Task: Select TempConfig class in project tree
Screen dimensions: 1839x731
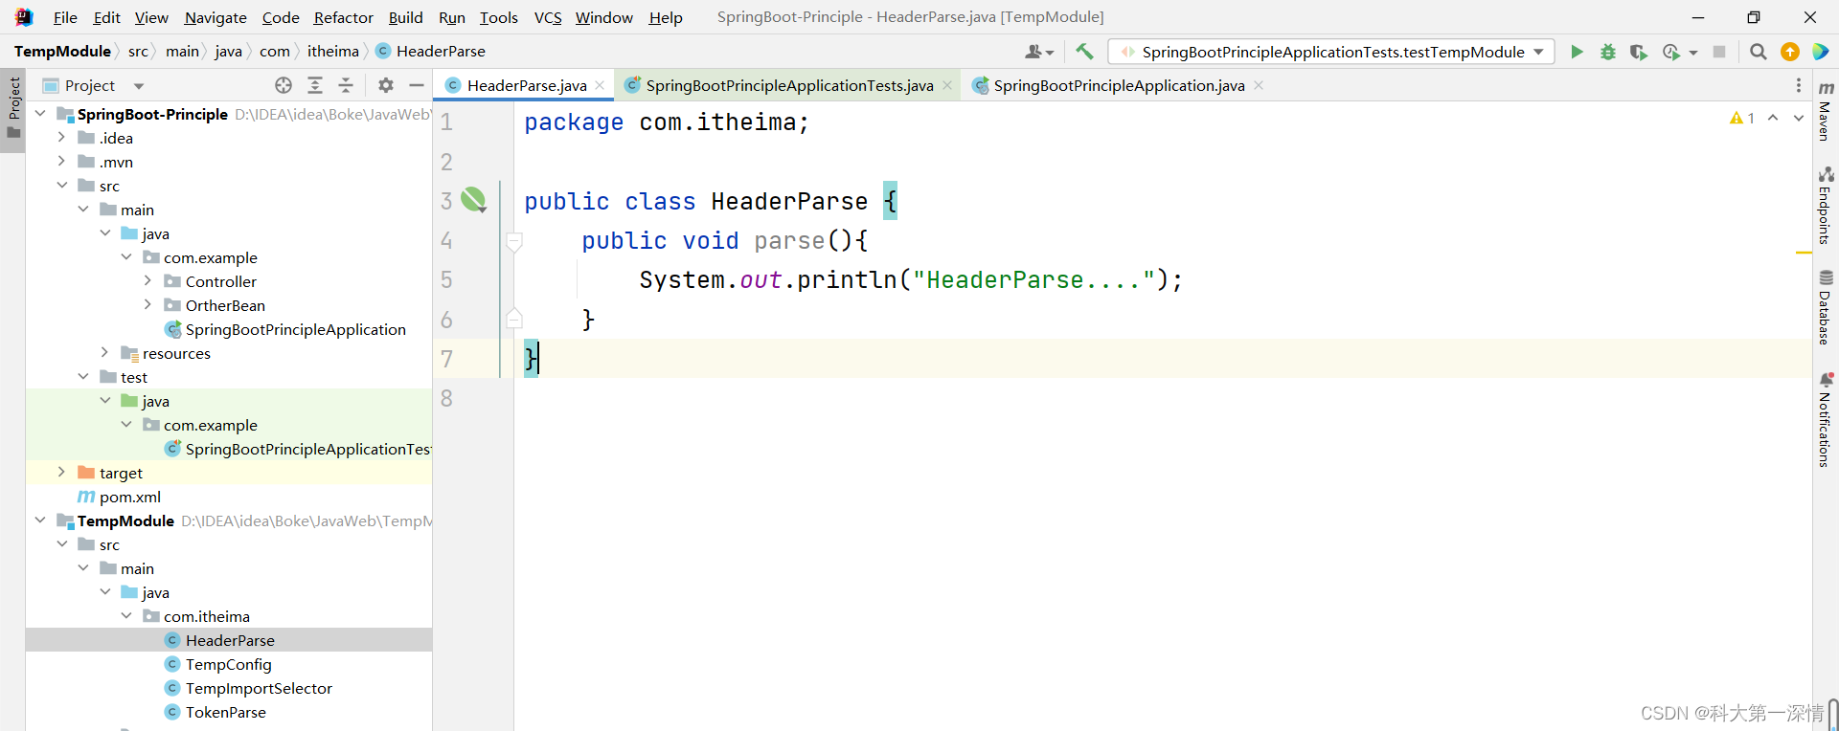Action: [228, 664]
